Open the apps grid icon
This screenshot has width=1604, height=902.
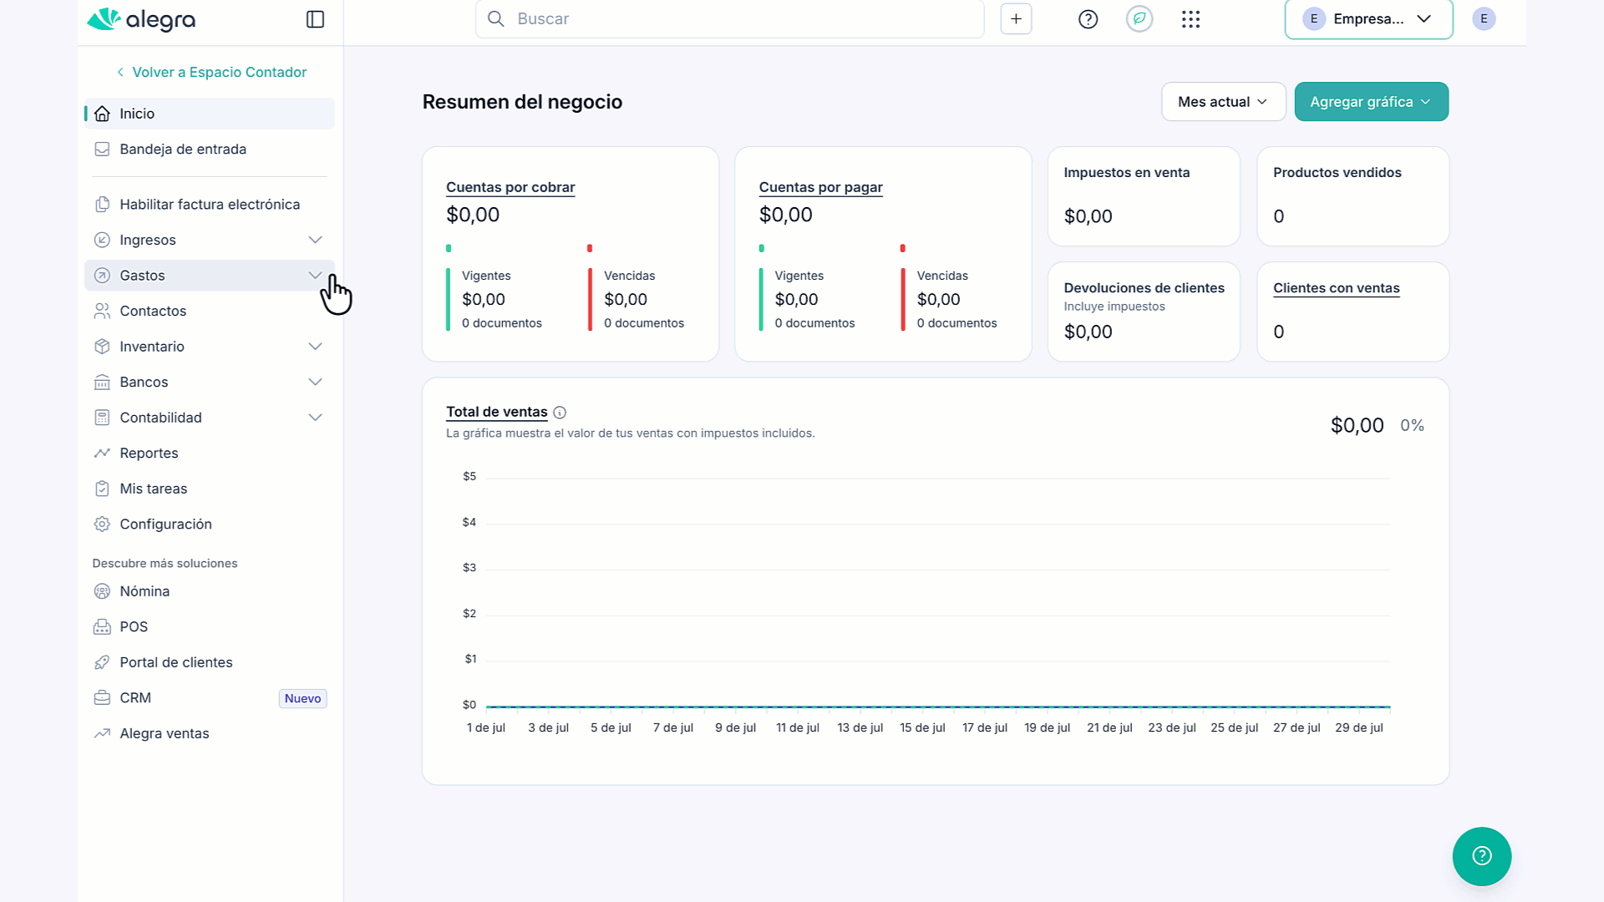[1191, 19]
